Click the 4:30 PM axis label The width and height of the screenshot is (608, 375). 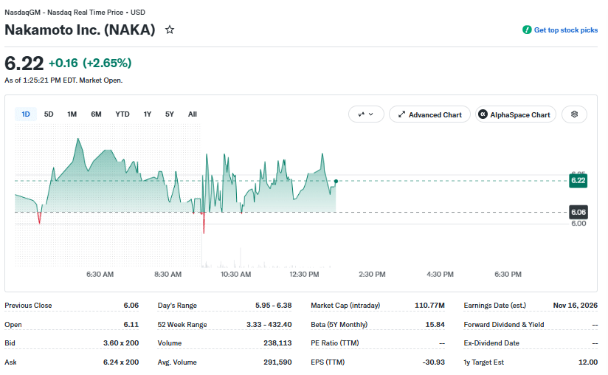pos(440,274)
